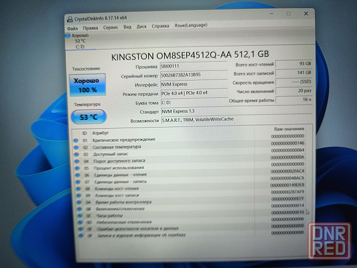Select the Время работы контроллера attribute text
The height and width of the screenshot is (268, 357).
click(124, 202)
